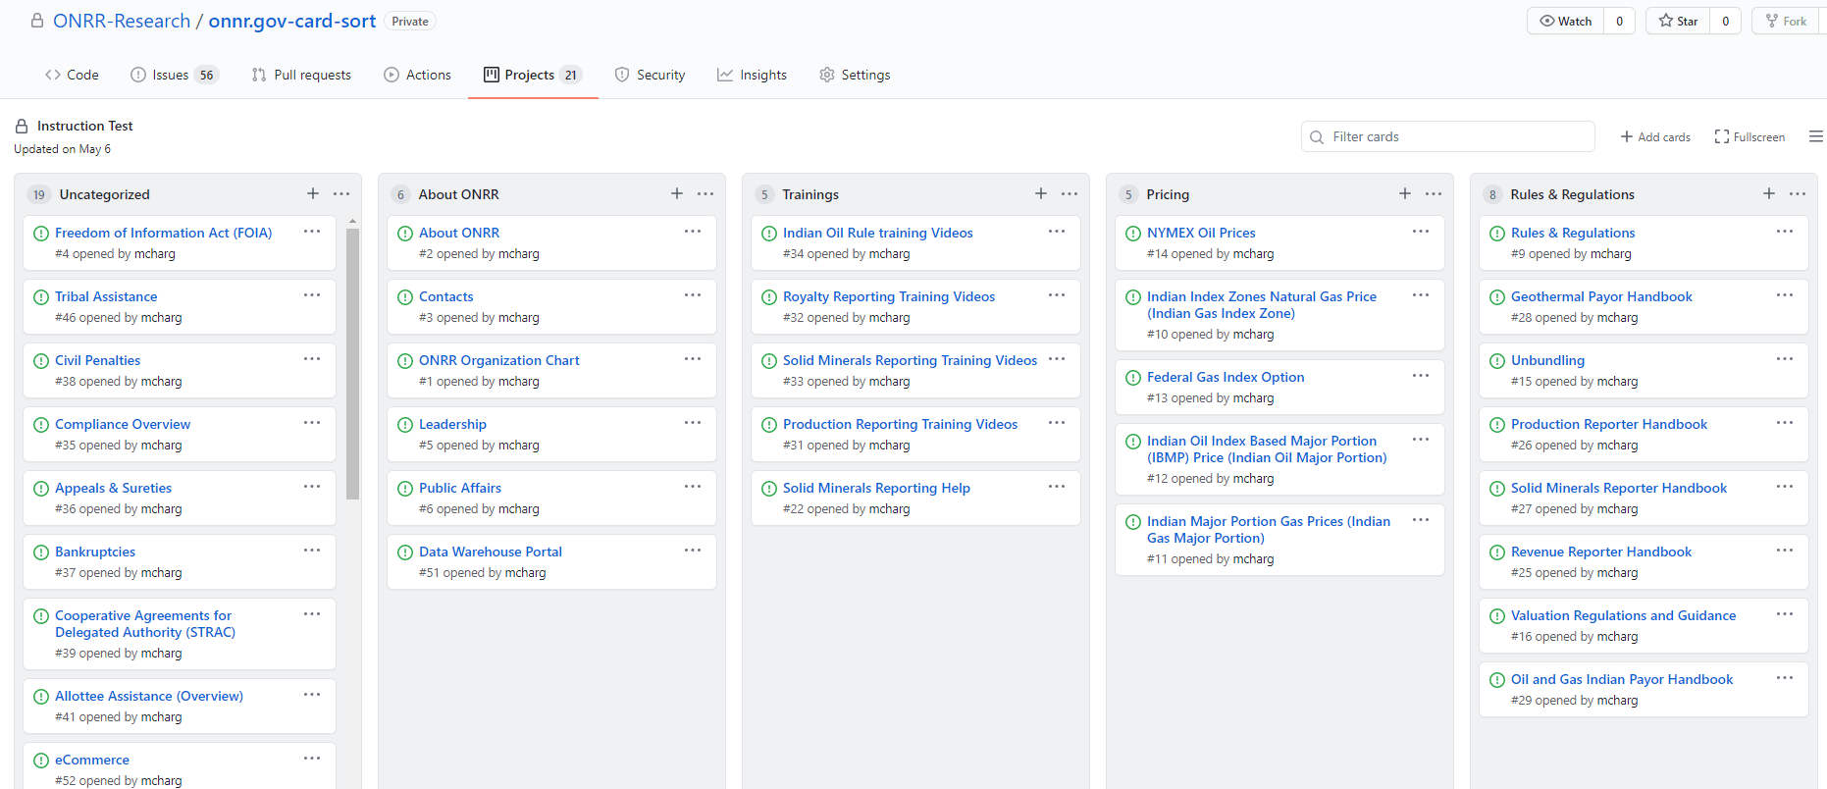Watch this repository
The height and width of the screenshot is (789, 1827).
click(1566, 22)
